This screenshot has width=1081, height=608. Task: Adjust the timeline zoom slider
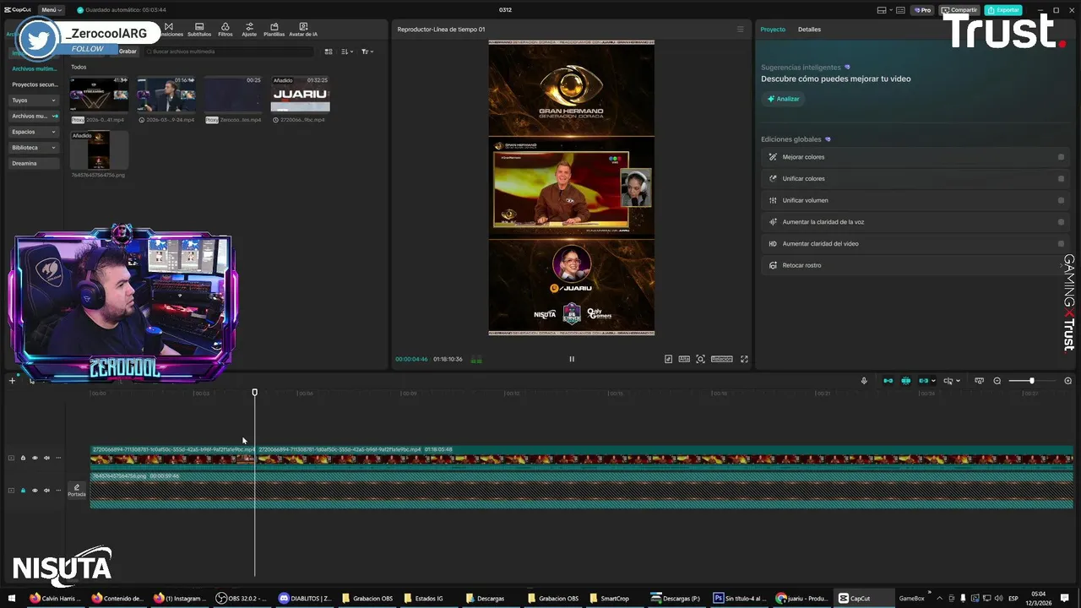1031,381
